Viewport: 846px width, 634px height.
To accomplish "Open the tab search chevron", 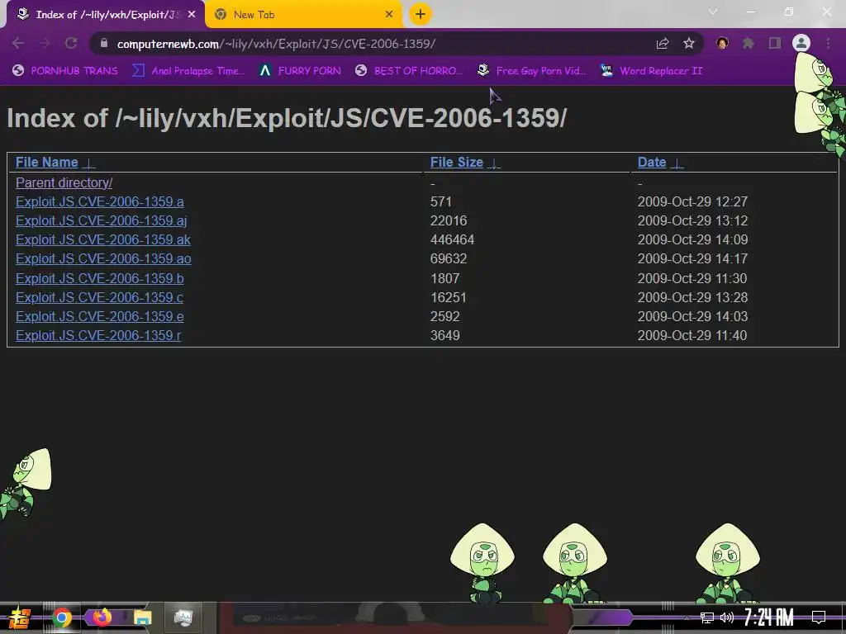I will pyautogui.click(x=713, y=12).
